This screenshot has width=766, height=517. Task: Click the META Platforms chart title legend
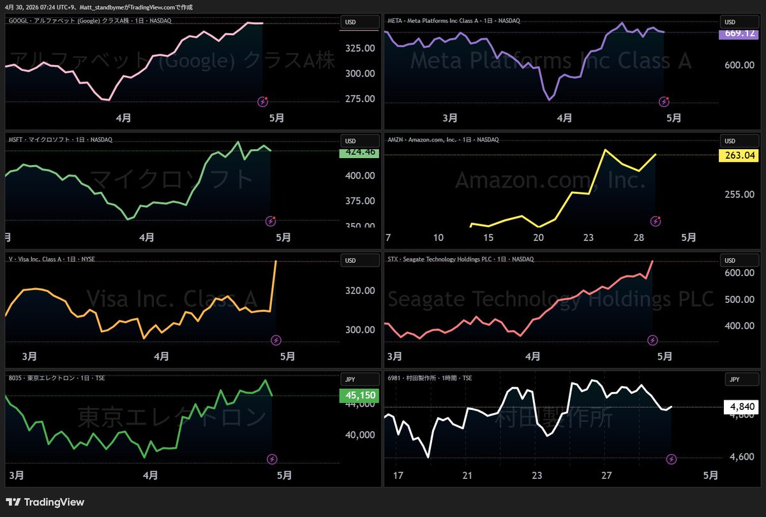454,20
